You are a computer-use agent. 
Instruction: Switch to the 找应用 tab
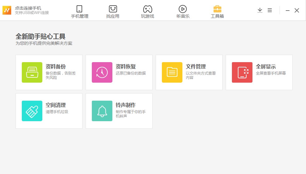(x=113, y=12)
